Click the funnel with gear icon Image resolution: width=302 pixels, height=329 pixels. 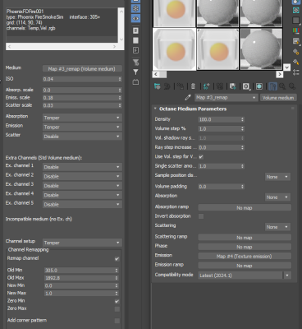coord(135,62)
